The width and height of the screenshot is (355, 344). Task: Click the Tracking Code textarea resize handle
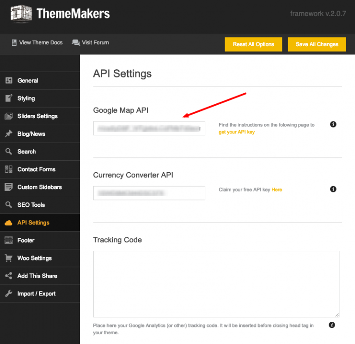(x=337, y=315)
